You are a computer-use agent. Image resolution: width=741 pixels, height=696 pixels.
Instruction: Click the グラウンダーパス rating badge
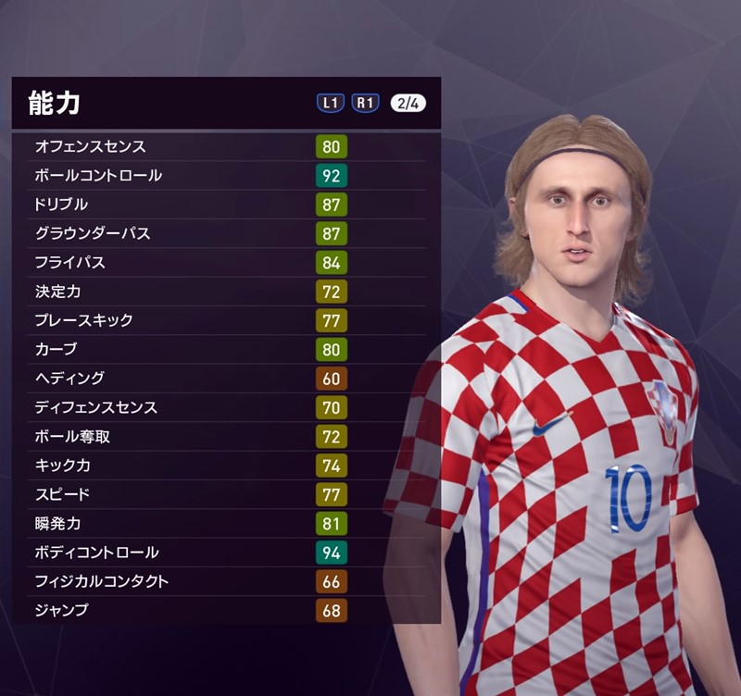pos(332,234)
